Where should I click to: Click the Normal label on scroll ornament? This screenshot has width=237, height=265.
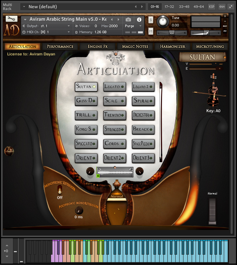[x=117, y=196]
